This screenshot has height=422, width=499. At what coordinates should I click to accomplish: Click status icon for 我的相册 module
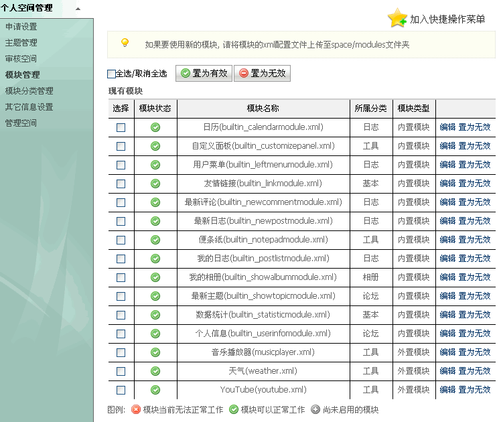tap(155, 277)
